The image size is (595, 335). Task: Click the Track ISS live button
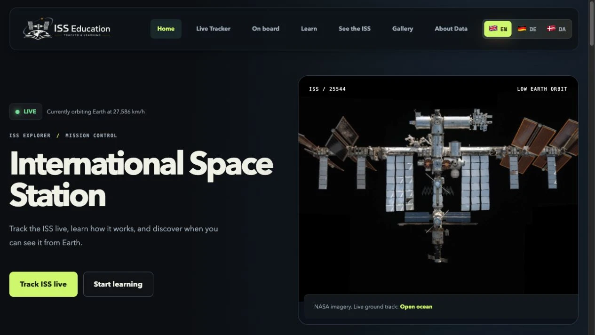(x=43, y=284)
